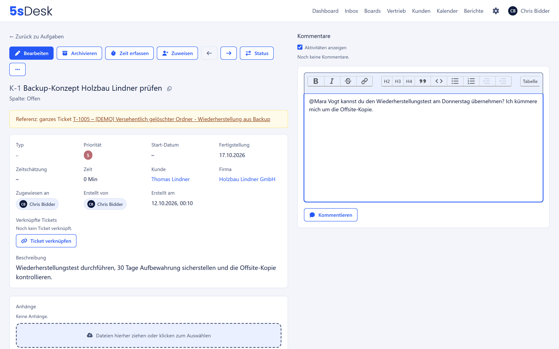The height and width of the screenshot is (349, 559).
Task: Go to the next task arrow
Action: point(229,53)
